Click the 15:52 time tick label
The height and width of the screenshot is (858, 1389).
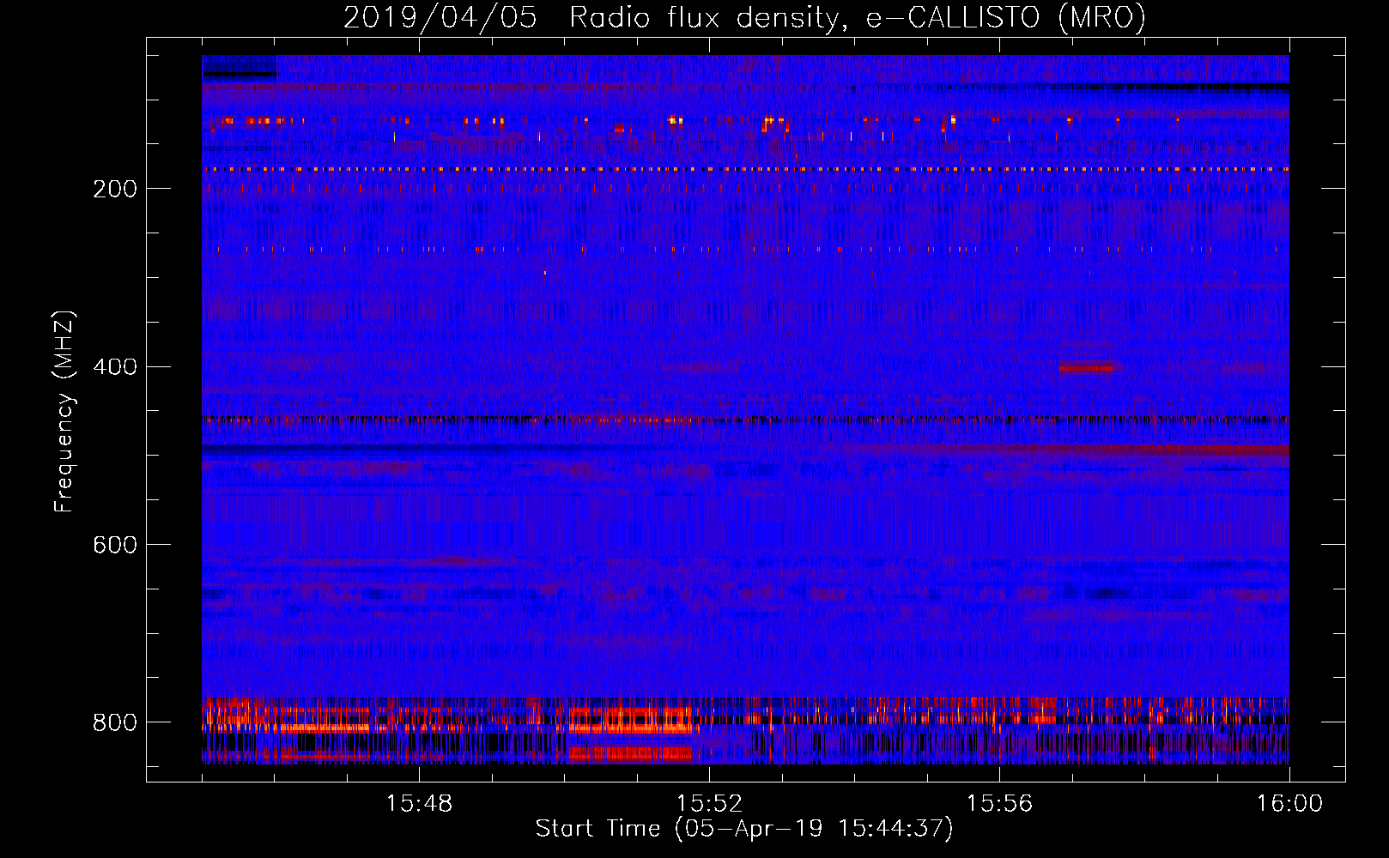(709, 804)
